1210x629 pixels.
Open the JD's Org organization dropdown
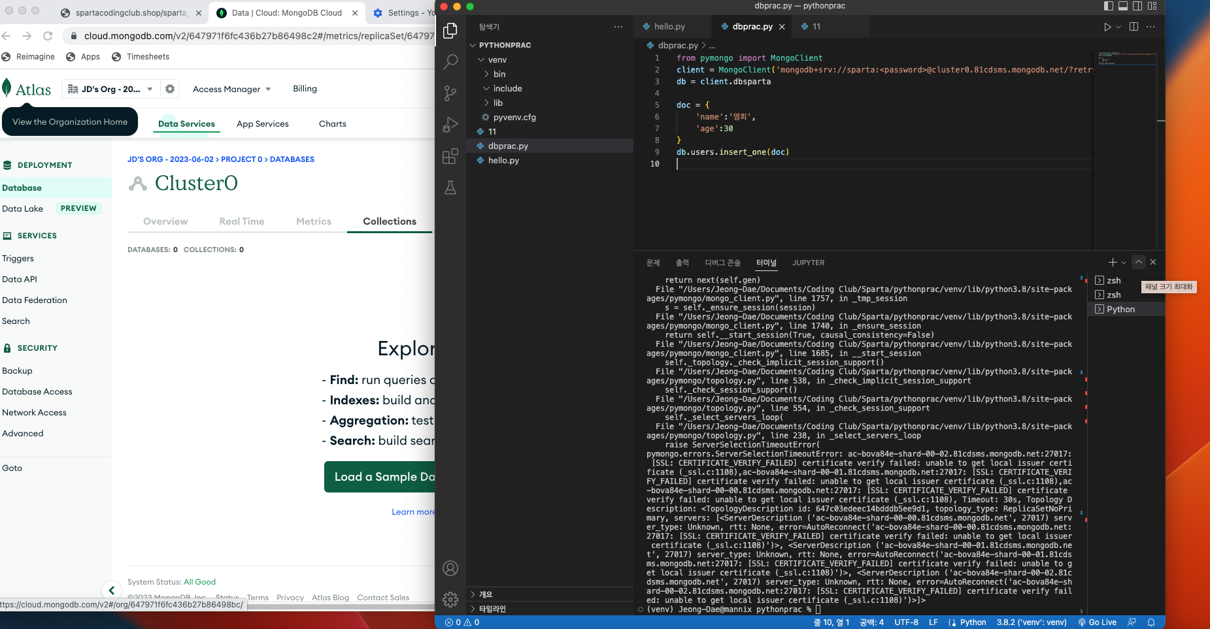[110, 89]
